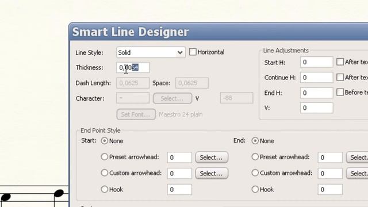Click the Continue H input field
This screenshot has height=207, width=368.
coord(316,78)
